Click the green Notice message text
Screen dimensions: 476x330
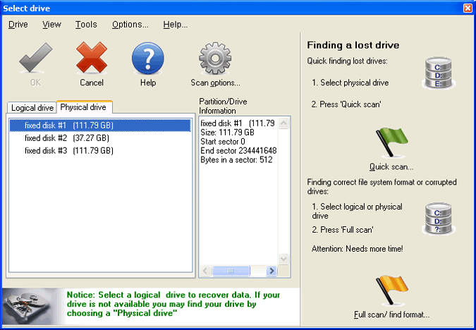pos(173,304)
